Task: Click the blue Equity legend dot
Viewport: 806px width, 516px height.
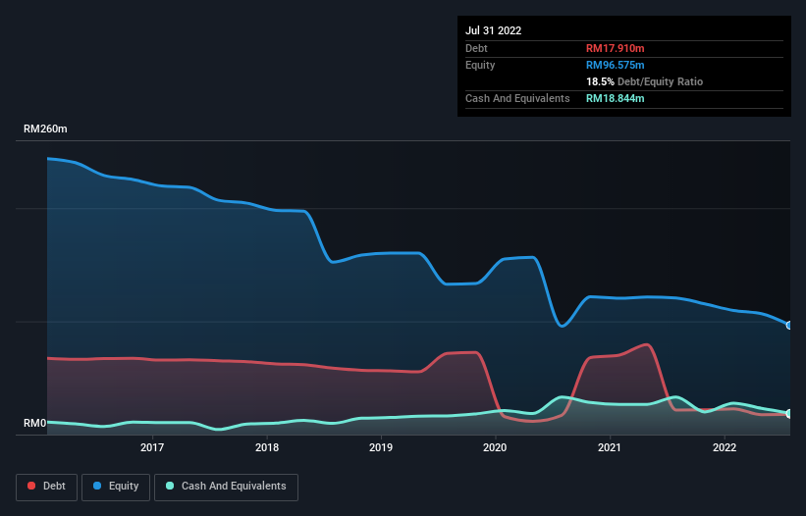Action: point(97,486)
